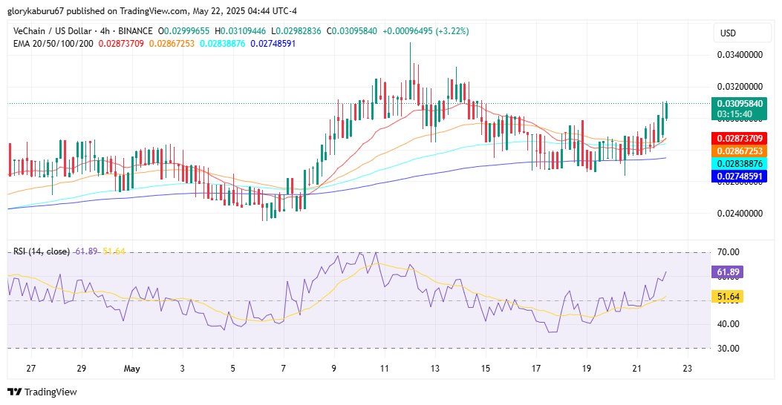The image size is (782, 405).
Task: Click the USD currency label box
Action: coord(743,33)
